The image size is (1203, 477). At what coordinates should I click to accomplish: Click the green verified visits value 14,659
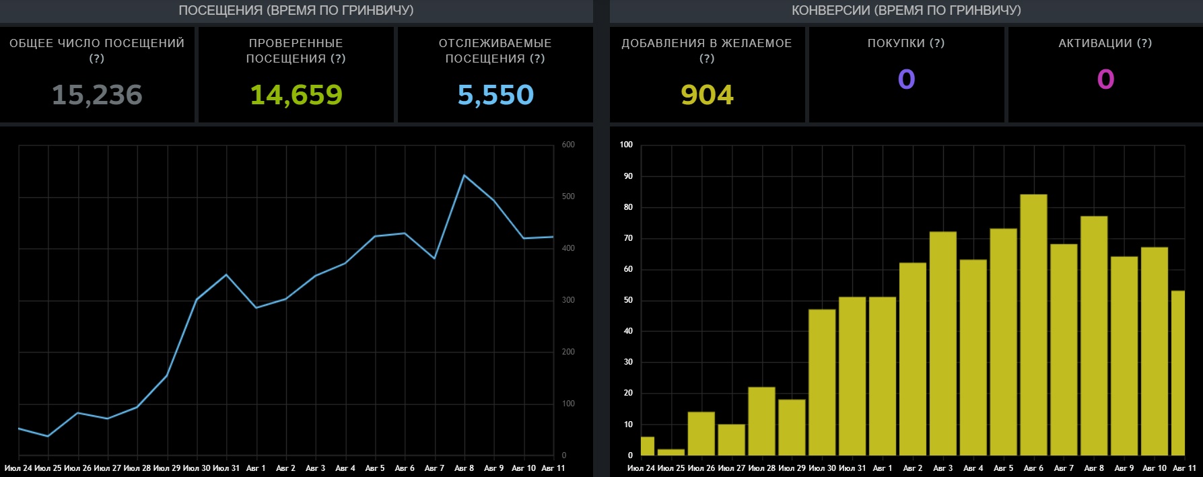tap(296, 95)
